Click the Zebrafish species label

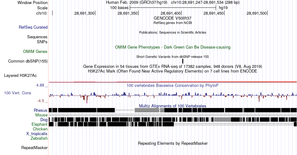(39, 138)
